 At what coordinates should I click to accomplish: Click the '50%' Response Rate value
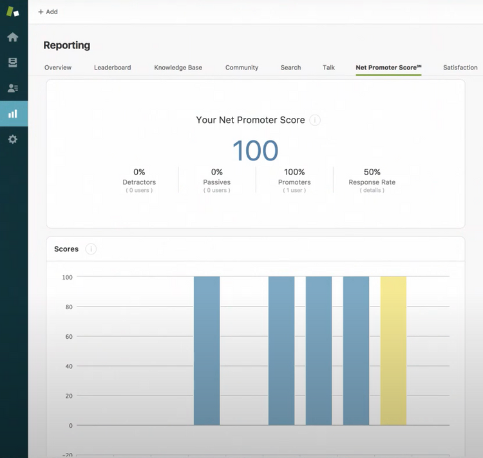pos(372,172)
